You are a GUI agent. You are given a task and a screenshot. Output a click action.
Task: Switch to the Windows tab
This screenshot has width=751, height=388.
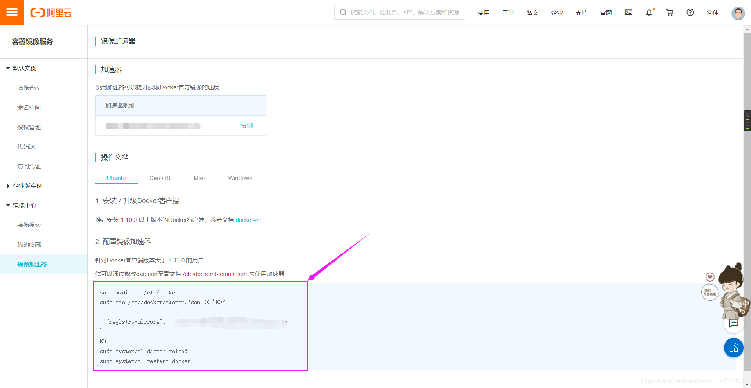[x=240, y=178]
